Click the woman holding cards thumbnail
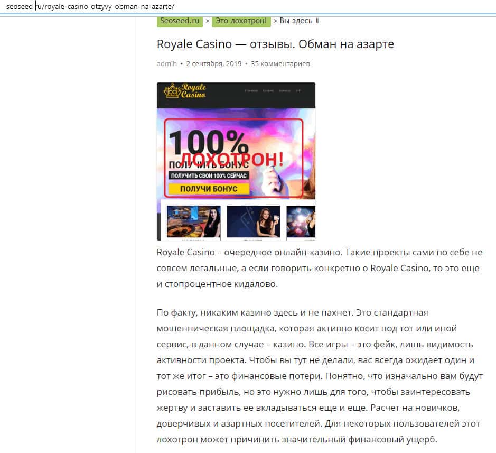Image resolution: width=496 pixels, height=453 pixels. point(254,221)
